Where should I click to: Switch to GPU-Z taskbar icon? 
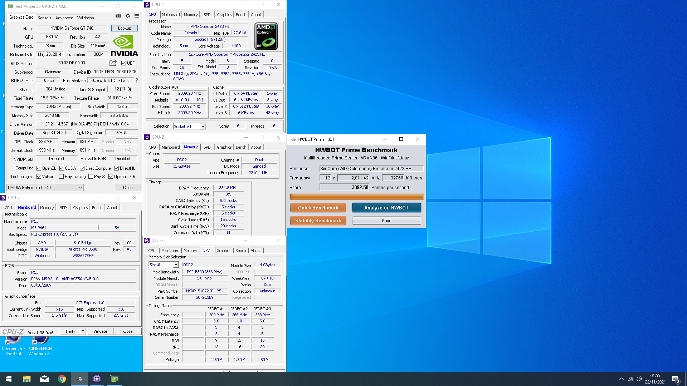114,379
